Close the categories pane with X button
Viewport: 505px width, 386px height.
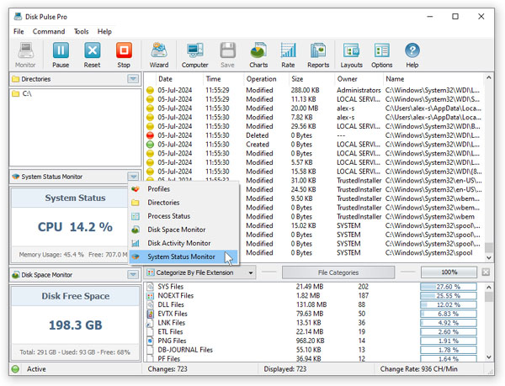pos(486,272)
